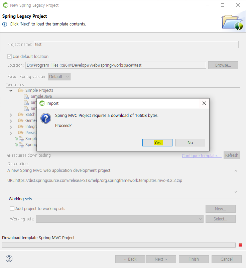This screenshot has width=246, height=268.
Task: Click the Browse button for location
Action: [223, 65]
